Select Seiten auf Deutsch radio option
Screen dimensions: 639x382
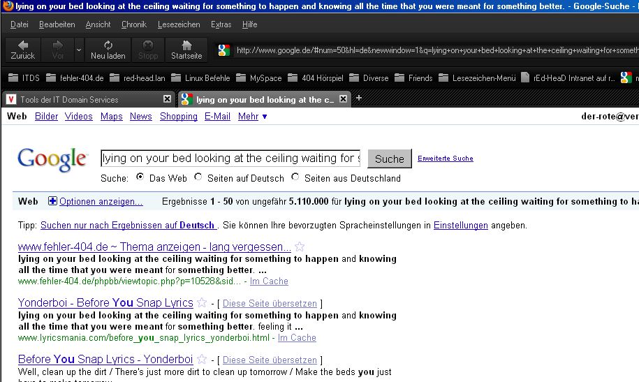[x=198, y=177]
